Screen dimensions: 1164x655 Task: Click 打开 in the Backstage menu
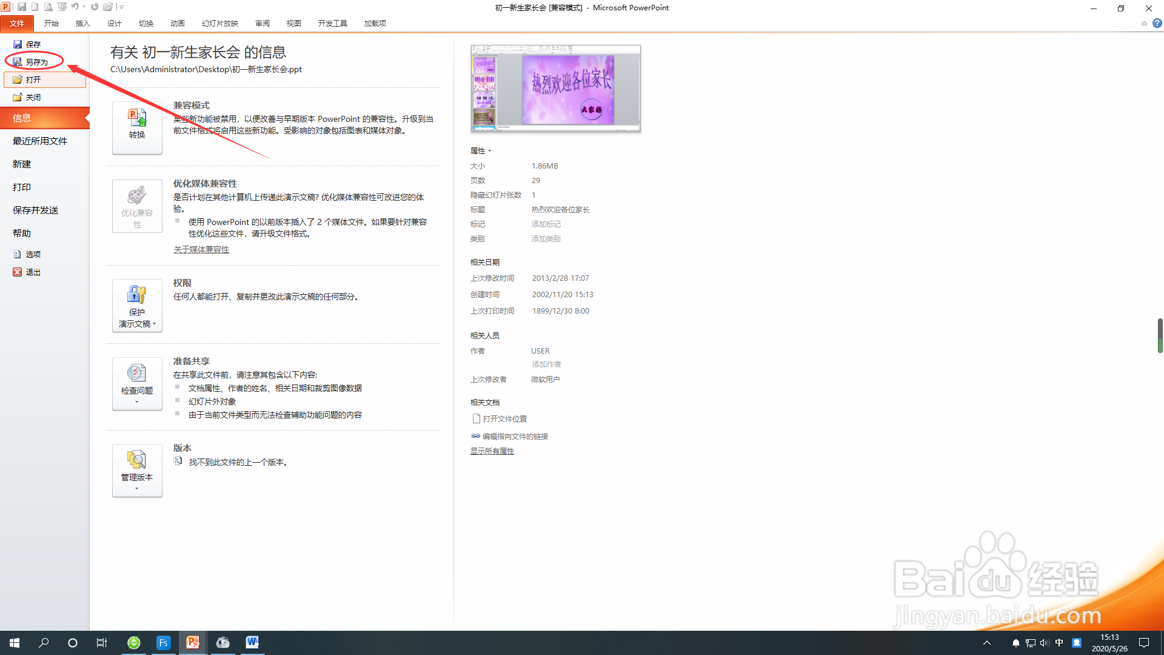pos(45,79)
